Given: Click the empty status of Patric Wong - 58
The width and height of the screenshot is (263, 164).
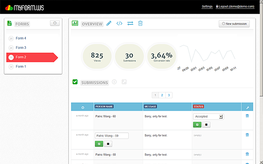Looking at the screenshot, I should (197, 155).
